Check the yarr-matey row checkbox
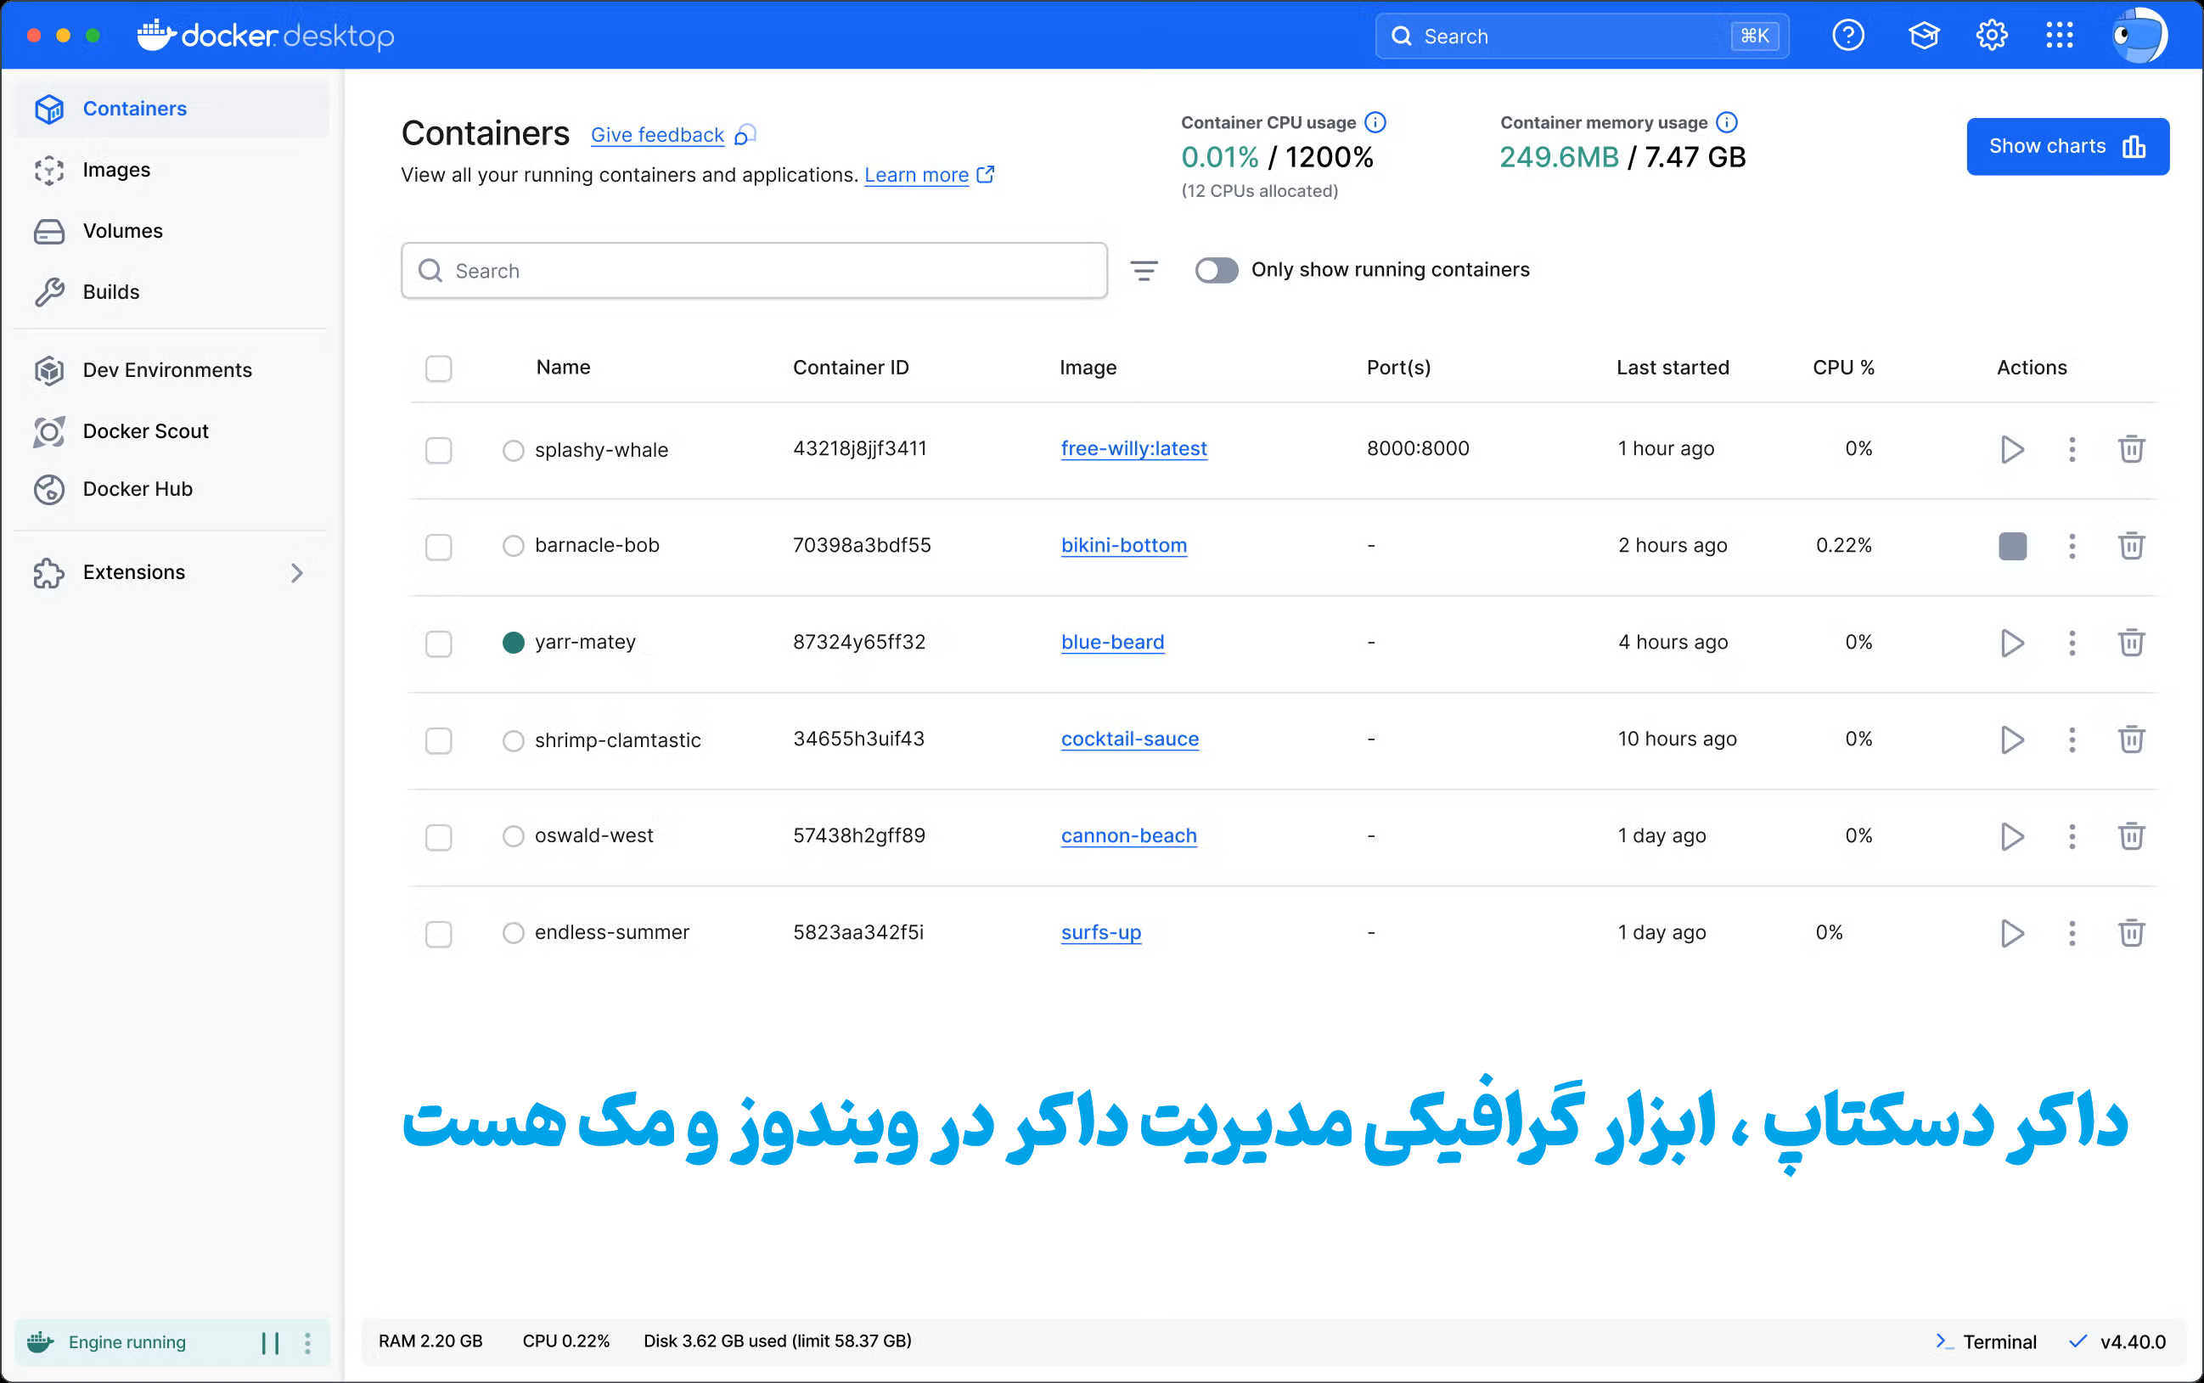The height and width of the screenshot is (1383, 2204). click(438, 644)
